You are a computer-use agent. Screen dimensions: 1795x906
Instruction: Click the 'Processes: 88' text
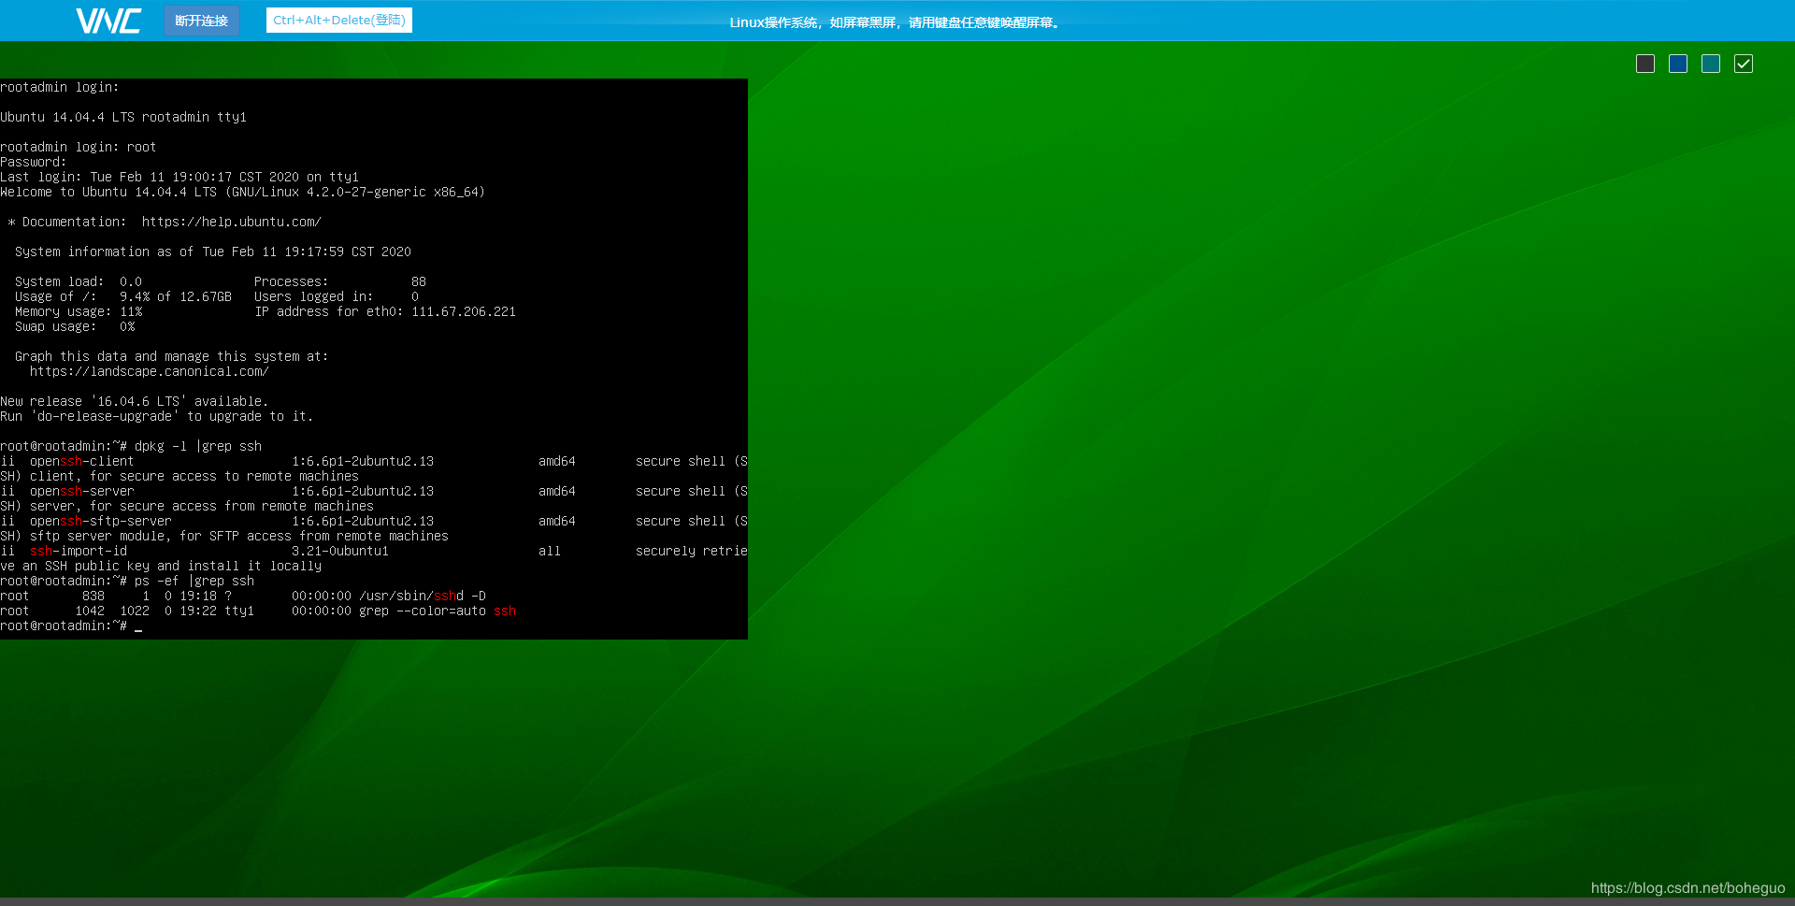(340, 281)
